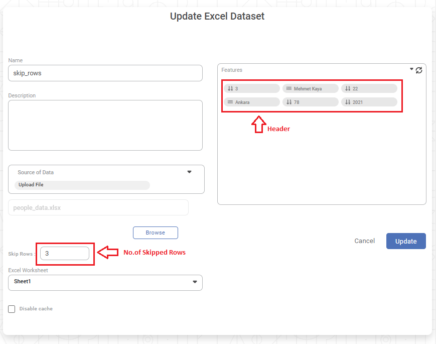Image resolution: width=436 pixels, height=344 pixels.
Task: Refresh the Features list
Action: click(x=419, y=70)
